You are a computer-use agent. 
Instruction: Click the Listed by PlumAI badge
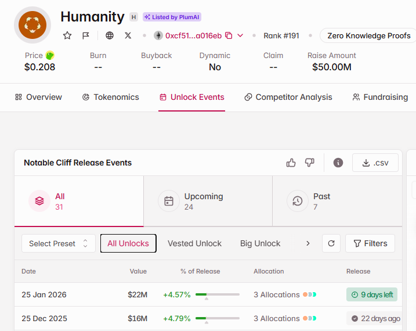coord(172,17)
